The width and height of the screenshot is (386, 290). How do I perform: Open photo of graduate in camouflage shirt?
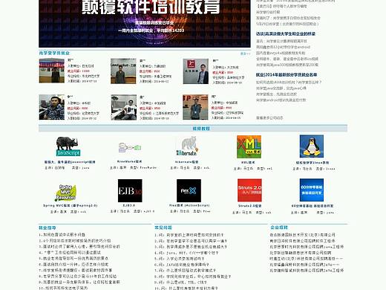(x=52, y=107)
